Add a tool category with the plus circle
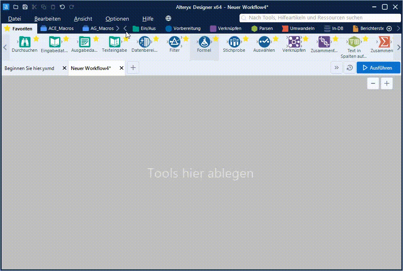The image size is (403, 271). tap(389, 28)
